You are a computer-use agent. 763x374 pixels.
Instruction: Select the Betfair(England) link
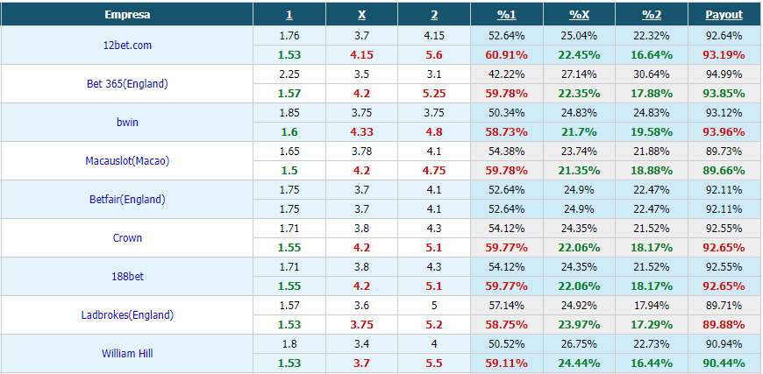pos(127,199)
